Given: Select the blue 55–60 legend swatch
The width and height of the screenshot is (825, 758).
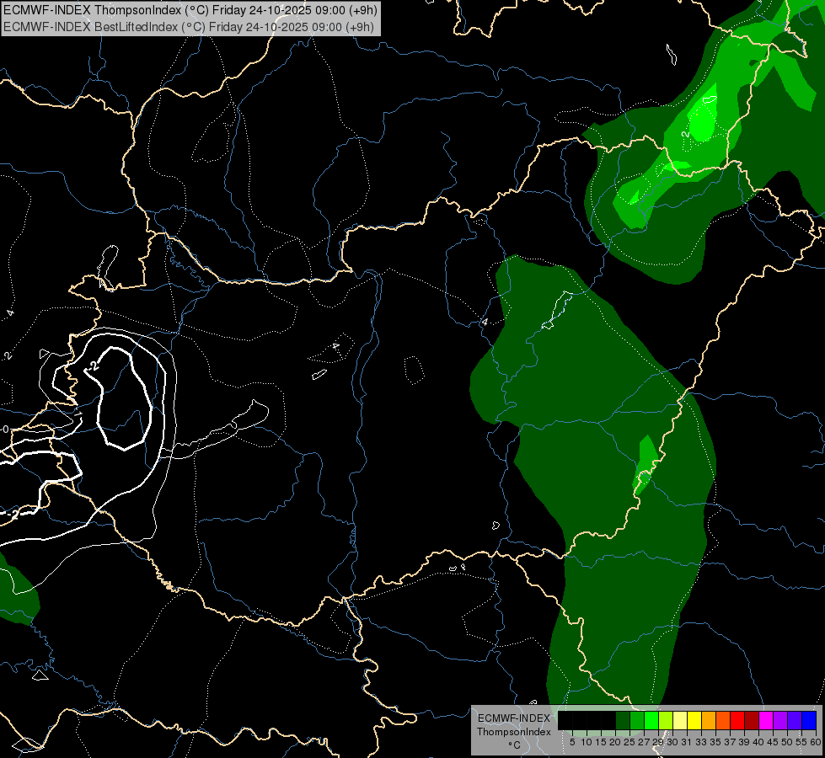Looking at the screenshot, I should pos(810,720).
